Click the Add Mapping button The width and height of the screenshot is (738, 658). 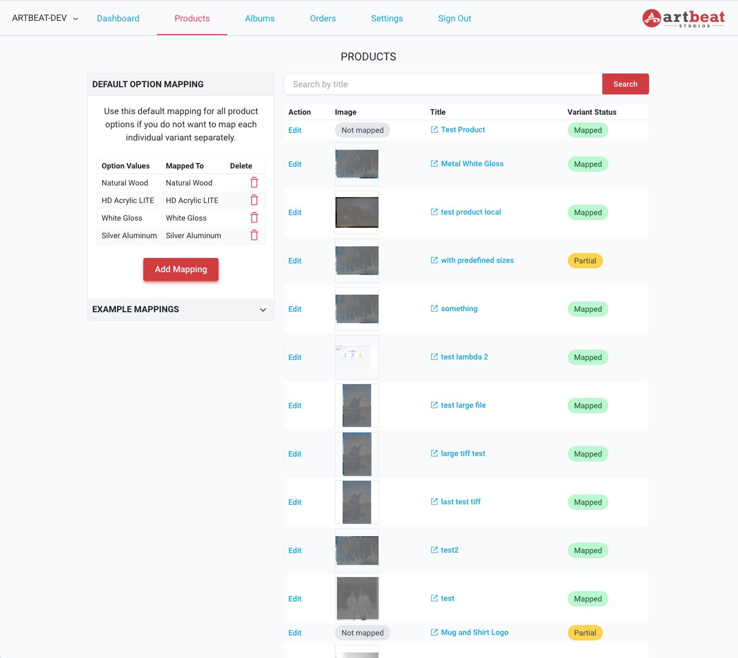click(x=181, y=269)
